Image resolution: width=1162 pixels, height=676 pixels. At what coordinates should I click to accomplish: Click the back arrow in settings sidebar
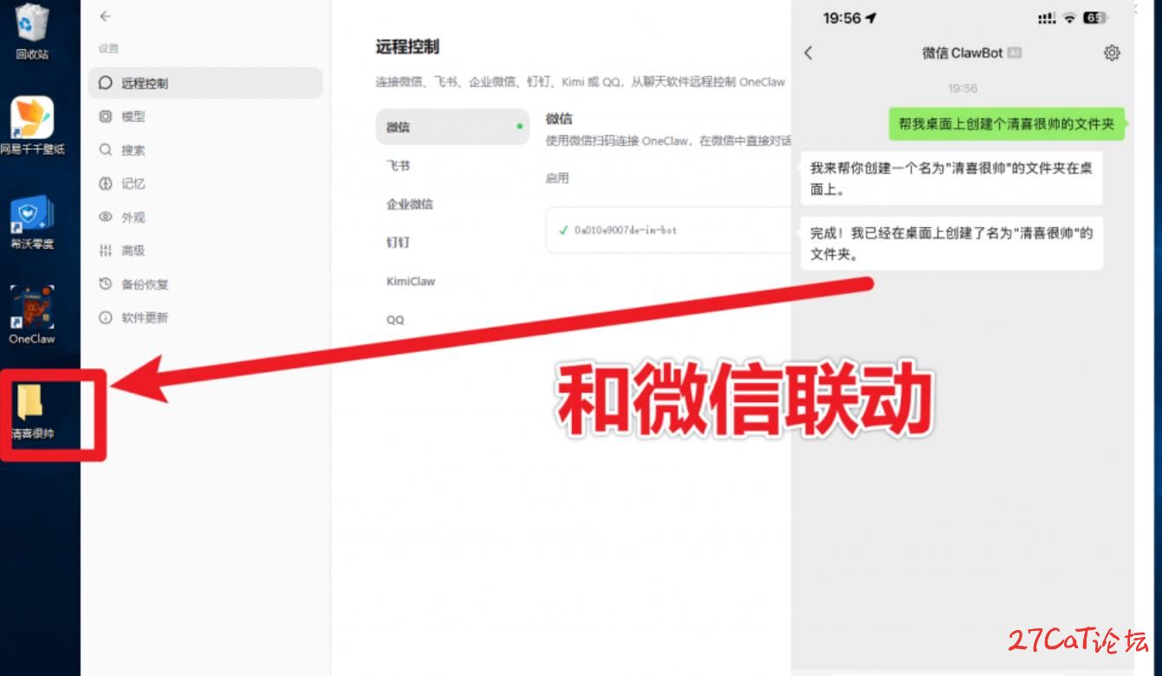[106, 16]
